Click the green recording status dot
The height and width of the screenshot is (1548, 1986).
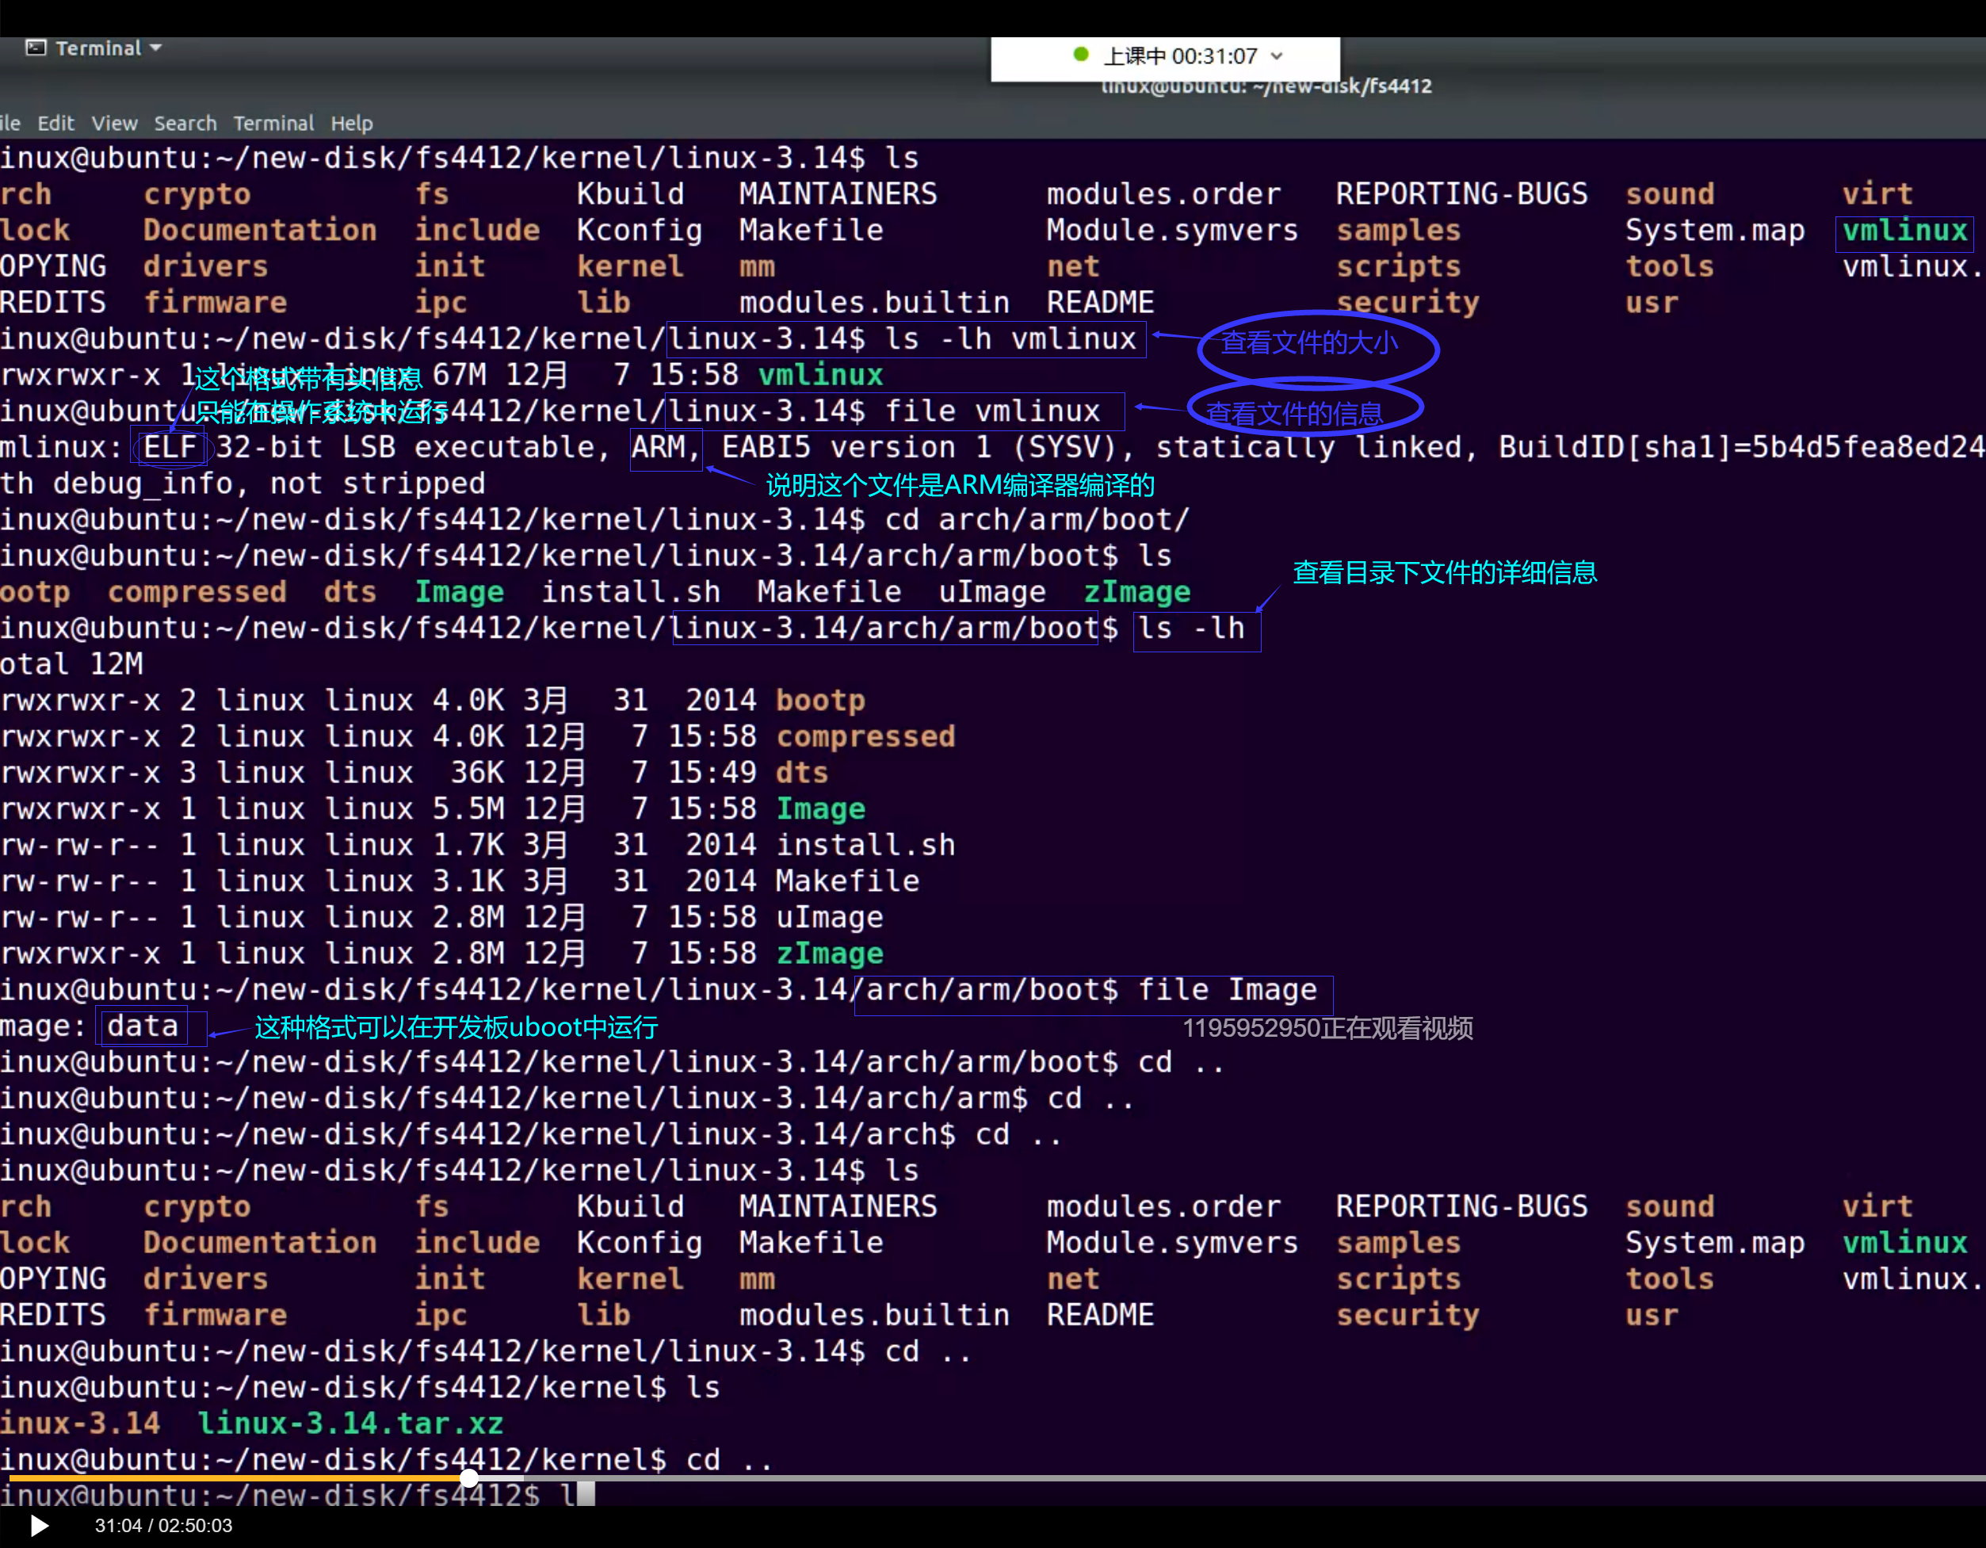(x=1080, y=55)
